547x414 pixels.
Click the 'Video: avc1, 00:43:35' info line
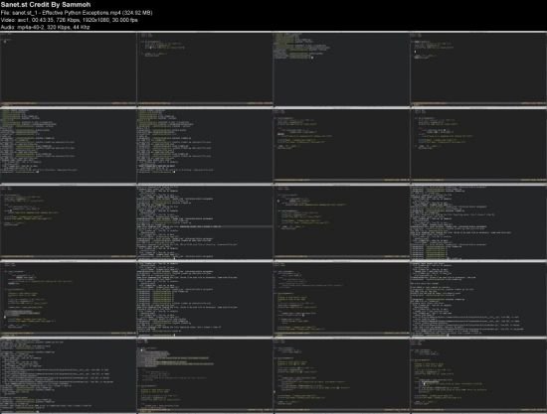click(69, 20)
